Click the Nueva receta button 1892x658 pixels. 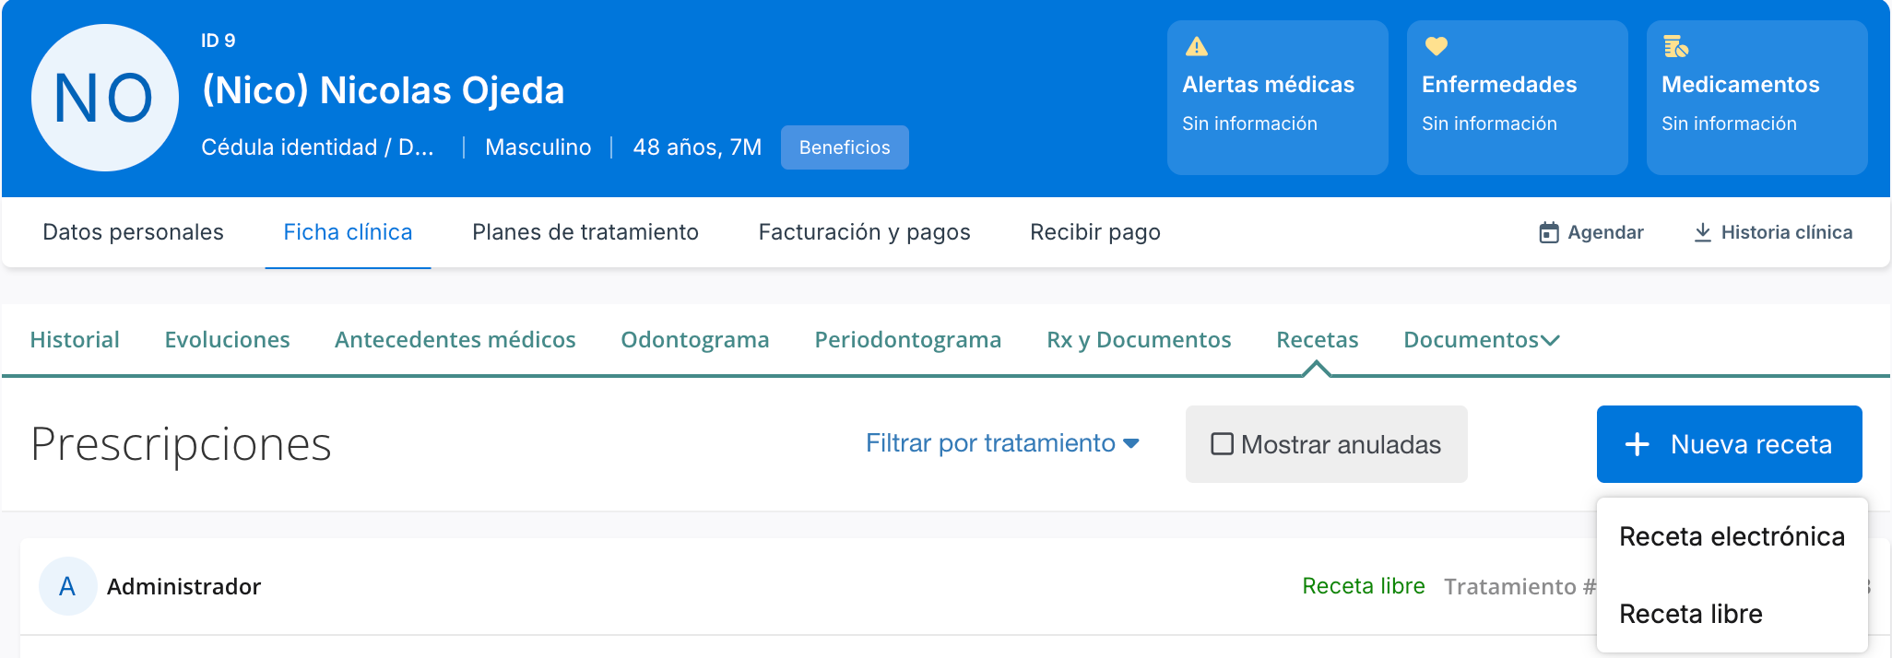(1730, 444)
